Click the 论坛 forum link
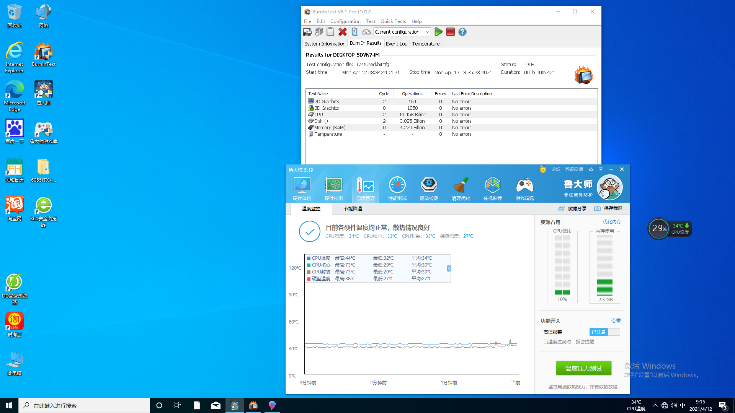 556,169
